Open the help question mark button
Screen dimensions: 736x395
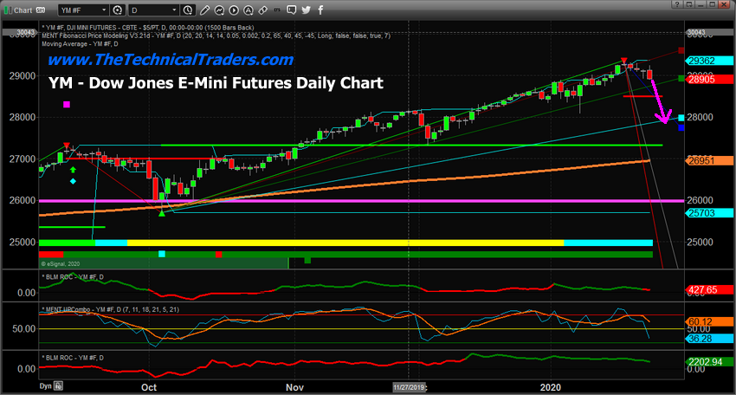[x=677, y=4]
